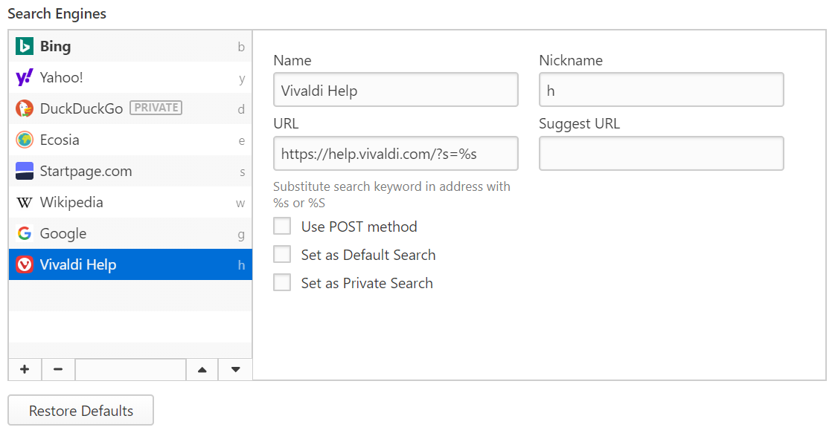Check Set as Private Search
The width and height of the screenshot is (835, 433).
pyautogui.click(x=282, y=282)
